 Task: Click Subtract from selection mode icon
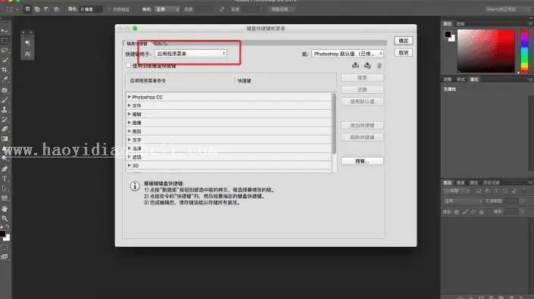46,9
